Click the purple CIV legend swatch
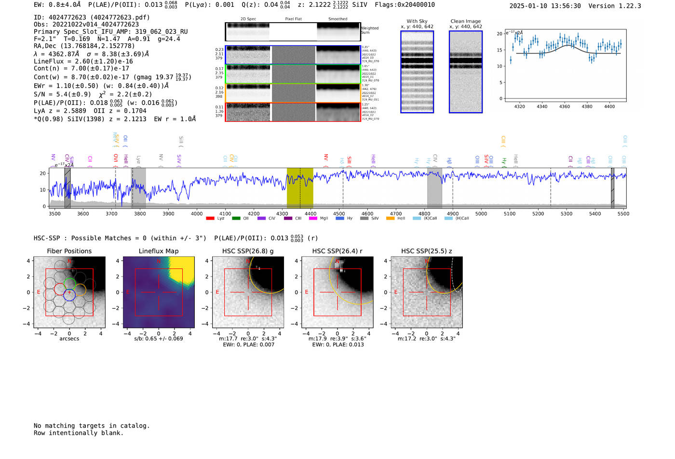This screenshot has width=675, height=459. coord(261,218)
